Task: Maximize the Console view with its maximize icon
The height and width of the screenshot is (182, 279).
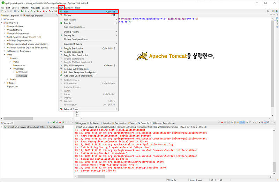Action: tap(274, 122)
